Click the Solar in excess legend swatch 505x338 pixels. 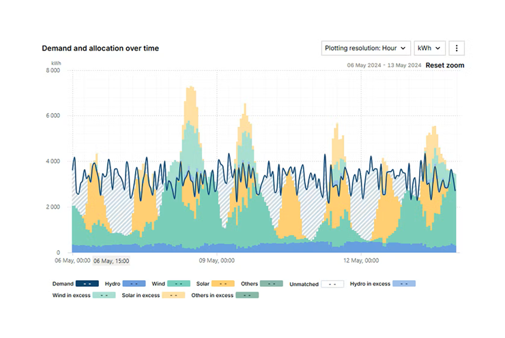point(174,295)
